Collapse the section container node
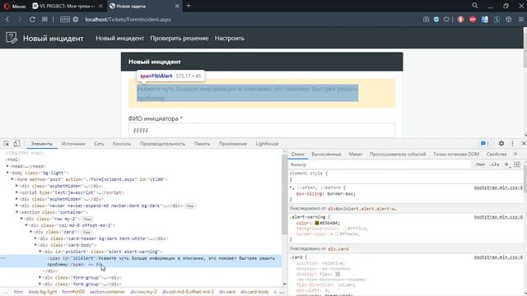The height and width of the screenshot is (296, 527). point(16,212)
